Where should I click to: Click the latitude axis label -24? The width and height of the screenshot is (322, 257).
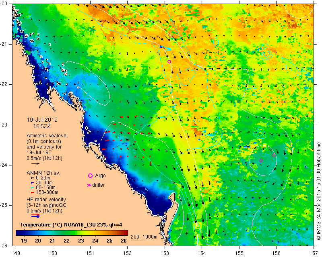tap(4, 165)
